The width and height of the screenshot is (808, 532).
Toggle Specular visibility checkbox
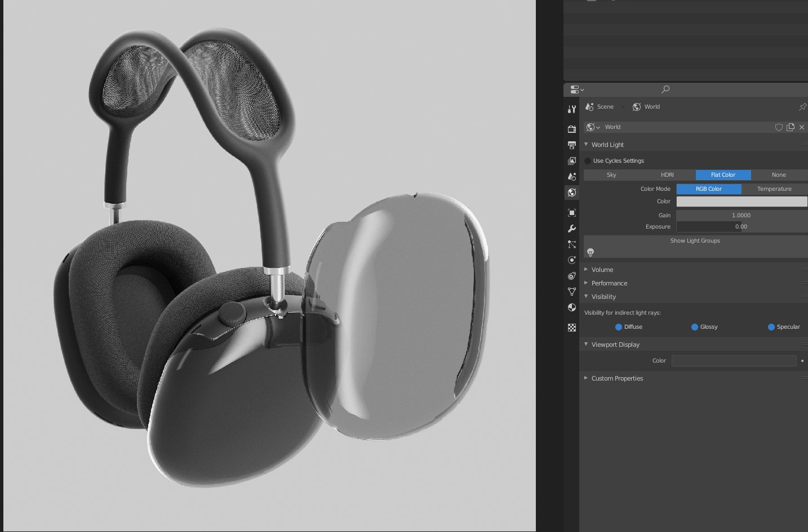[x=771, y=327]
